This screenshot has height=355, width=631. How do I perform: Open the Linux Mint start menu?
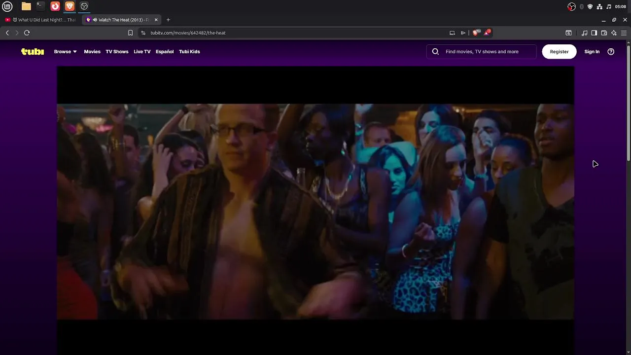click(x=7, y=6)
